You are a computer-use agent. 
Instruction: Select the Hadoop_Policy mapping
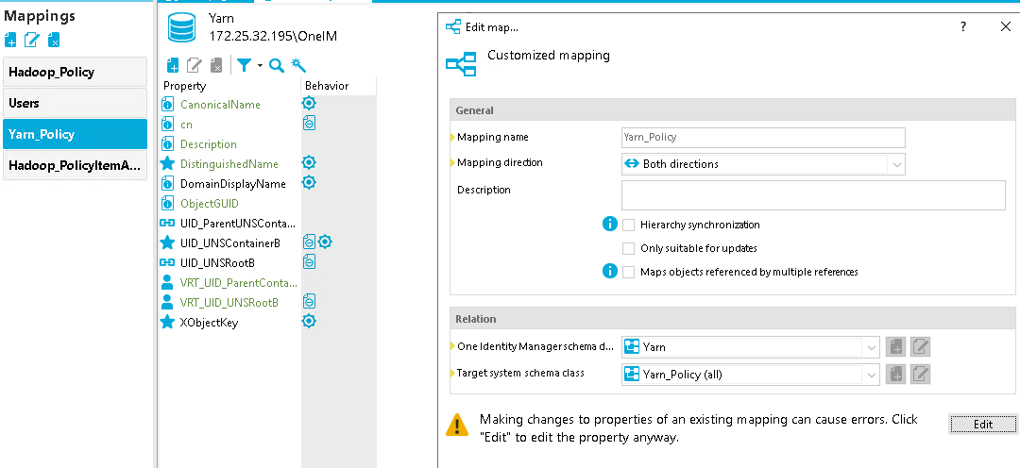(75, 72)
